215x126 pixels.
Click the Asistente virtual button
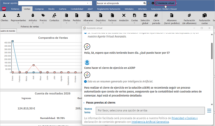pyautogui.click(x=165, y=3)
